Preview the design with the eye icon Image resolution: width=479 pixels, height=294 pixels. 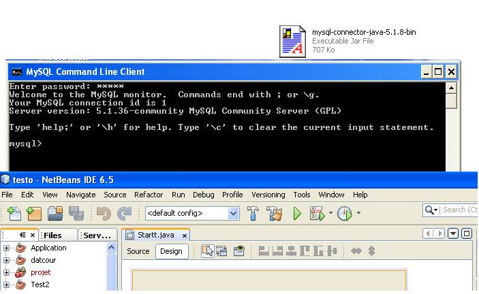click(x=239, y=251)
